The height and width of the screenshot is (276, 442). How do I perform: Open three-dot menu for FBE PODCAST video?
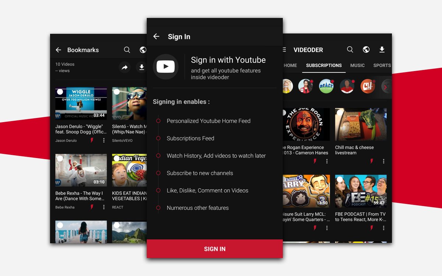pyautogui.click(x=383, y=228)
